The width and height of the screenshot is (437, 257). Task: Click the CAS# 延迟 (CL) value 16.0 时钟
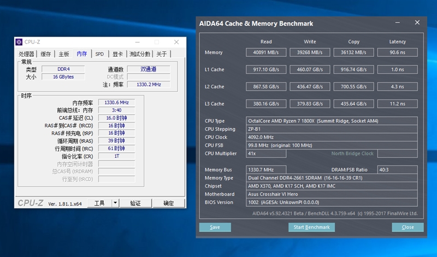click(x=116, y=118)
